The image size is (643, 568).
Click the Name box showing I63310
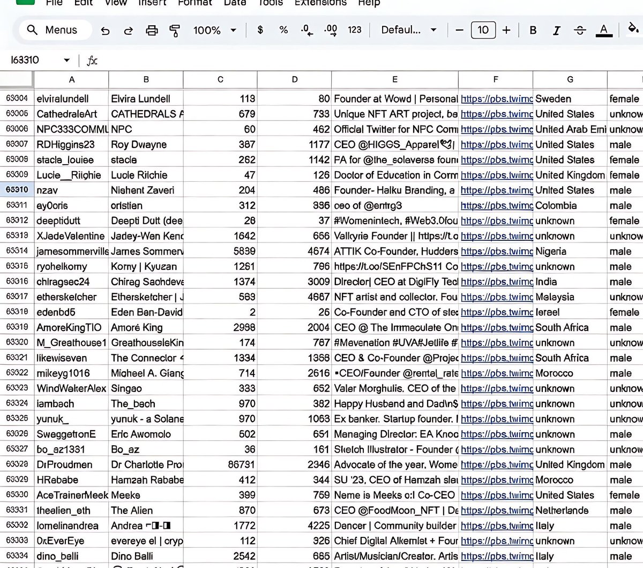click(x=25, y=60)
